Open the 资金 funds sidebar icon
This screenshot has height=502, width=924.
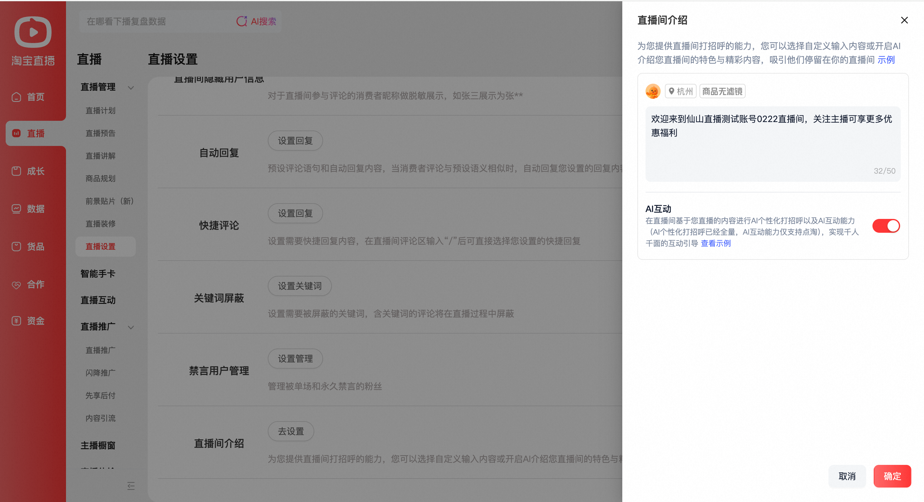coord(16,321)
